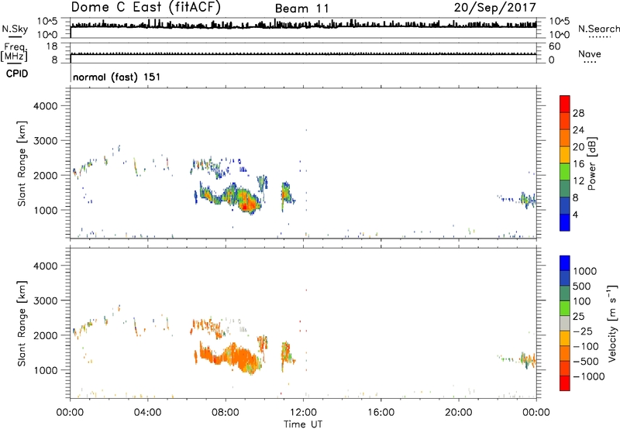Image resolution: width=620 pixels, height=429 pixels.
Task: Click 'Slant Range [km]' label of power panel
Action: (x=22, y=163)
